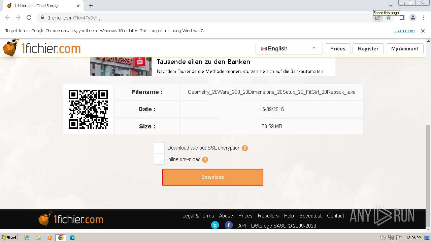431x242 pixels.
Task: Click the Register header button
Action: pos(368,48)
